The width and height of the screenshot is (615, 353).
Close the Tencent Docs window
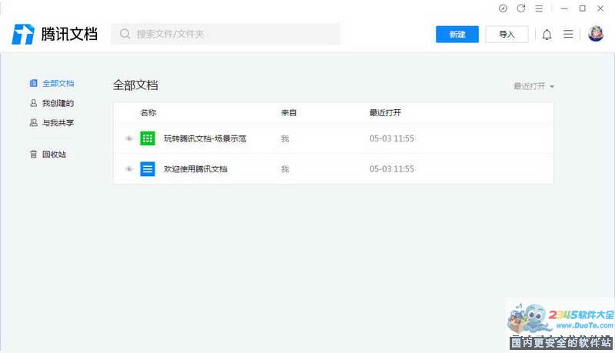(600, 8)
